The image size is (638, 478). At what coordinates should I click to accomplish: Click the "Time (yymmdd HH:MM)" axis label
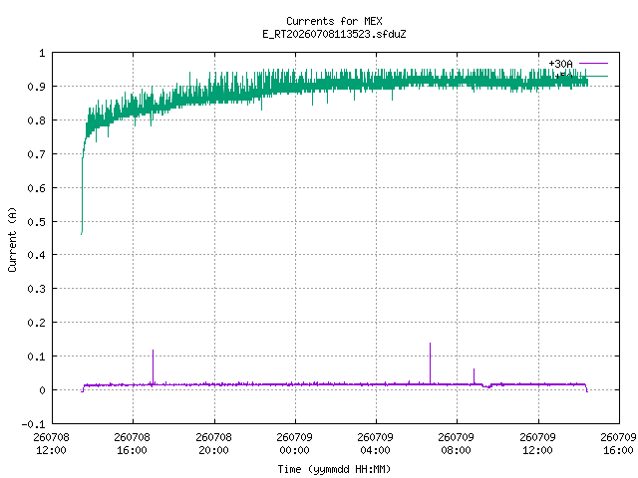pyautogui.click(x=334, y=469)
